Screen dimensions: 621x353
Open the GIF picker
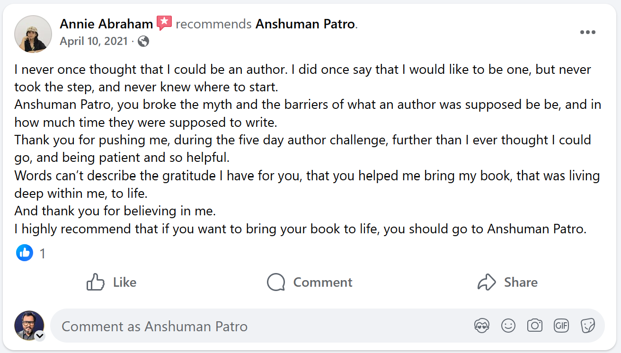561,326
